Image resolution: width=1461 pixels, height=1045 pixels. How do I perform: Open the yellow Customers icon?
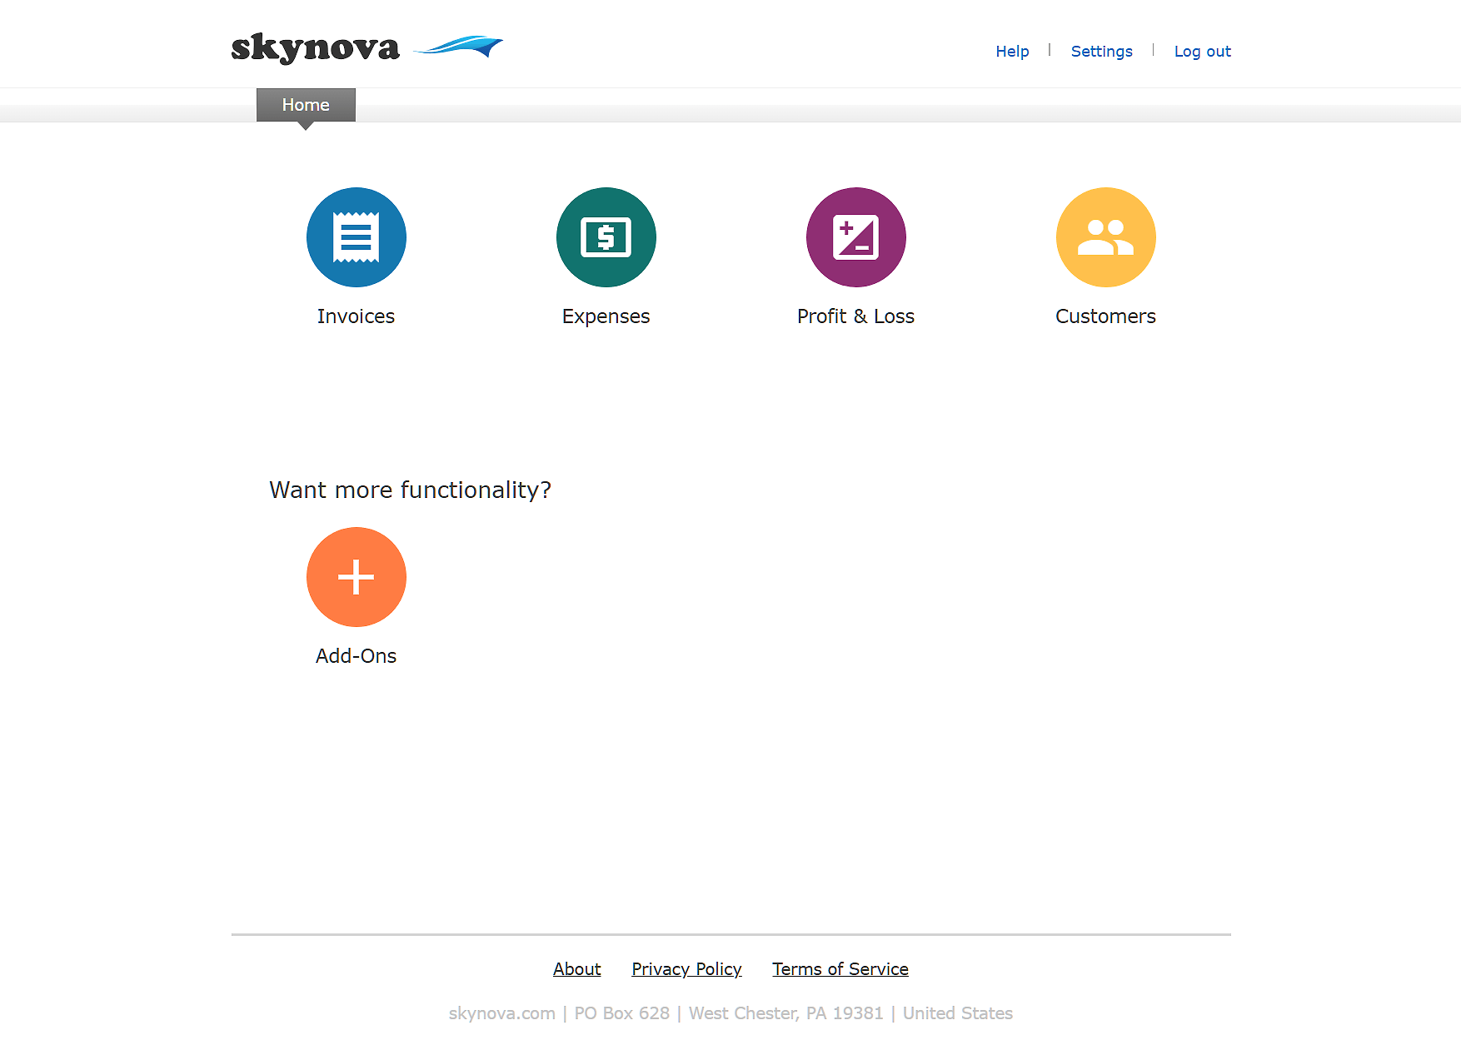click(x=1106, y=237)
